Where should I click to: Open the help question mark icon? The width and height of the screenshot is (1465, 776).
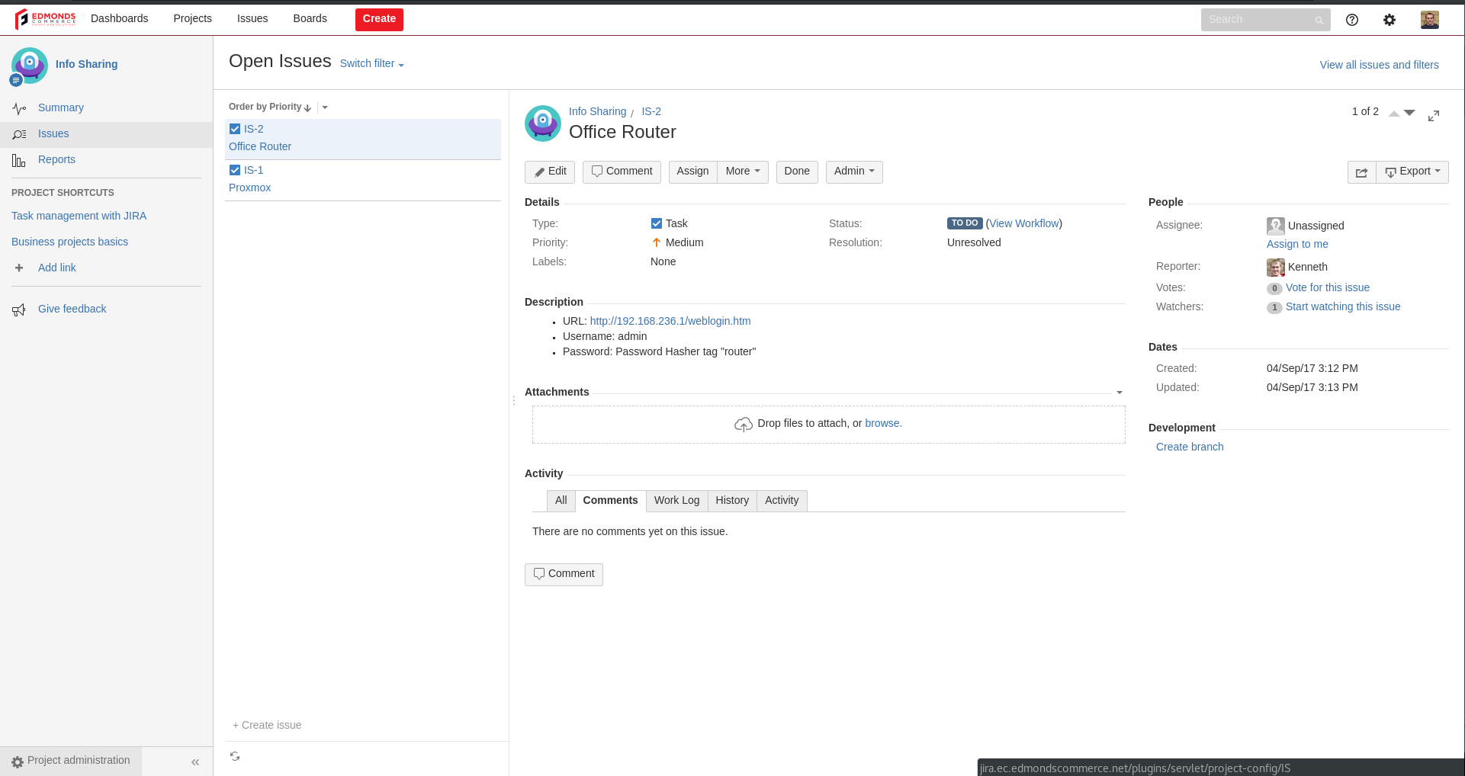tap(1352, 20)
